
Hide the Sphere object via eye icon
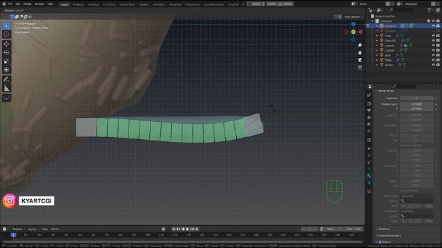pos(433,65)
